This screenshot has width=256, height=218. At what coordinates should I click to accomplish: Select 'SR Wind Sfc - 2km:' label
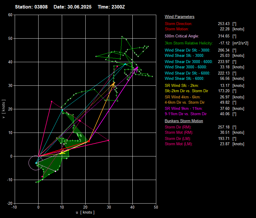pyautogui.click(x=182, y=86)
